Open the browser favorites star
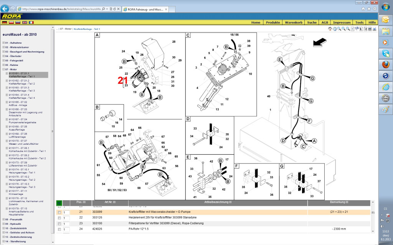393x245 pixels. (x=369, y=9)
